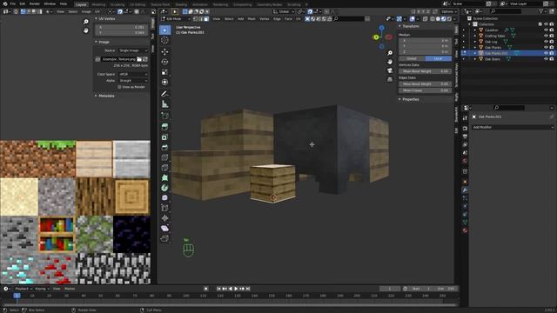The width and height of the screenshot is (557, 313).
Task: Open the Window menu
Action: pyautogui.click(x=50, y=3)
